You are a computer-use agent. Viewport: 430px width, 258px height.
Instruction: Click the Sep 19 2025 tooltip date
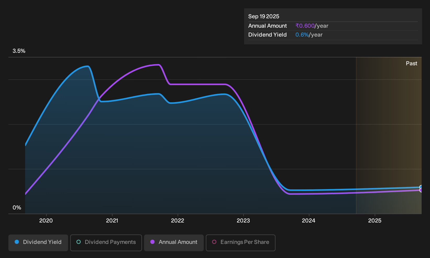point(264,16)
